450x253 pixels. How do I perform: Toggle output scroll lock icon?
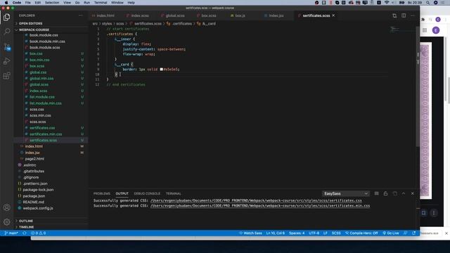coord(385,194)
